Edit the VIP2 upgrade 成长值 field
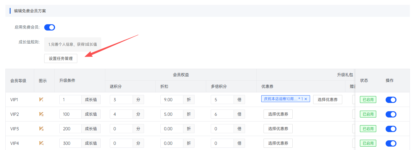 70,114
